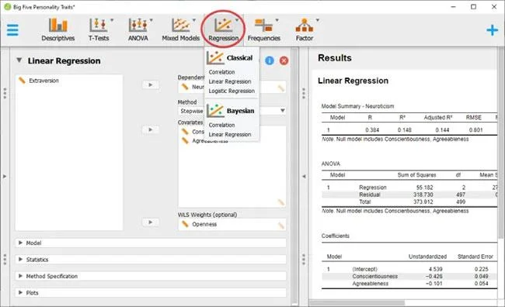Open the main hamburger menu
This screenshot has width=505, height=307.
coord(12,30)
